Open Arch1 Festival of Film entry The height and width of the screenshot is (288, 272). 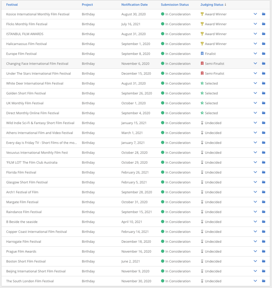[x=22, y=192]
